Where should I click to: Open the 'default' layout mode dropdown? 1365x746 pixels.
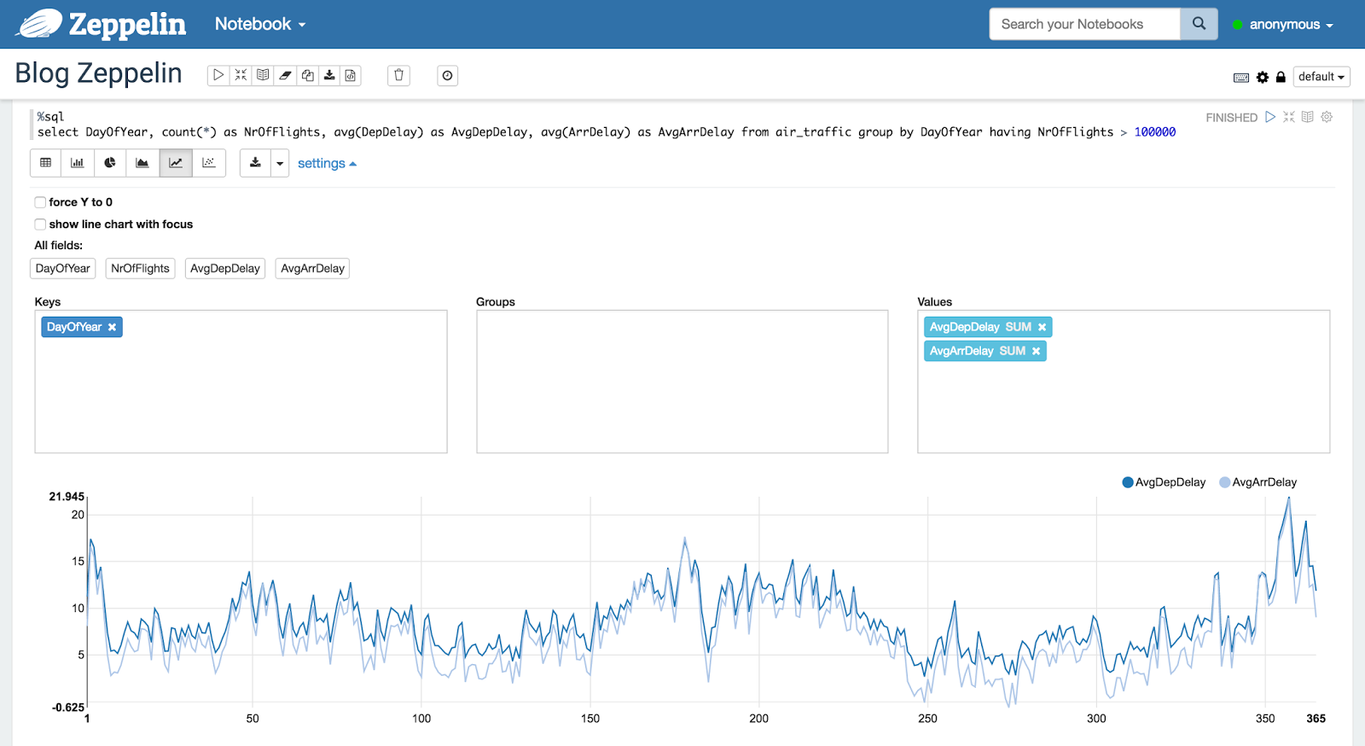(x=1321, y=77)
